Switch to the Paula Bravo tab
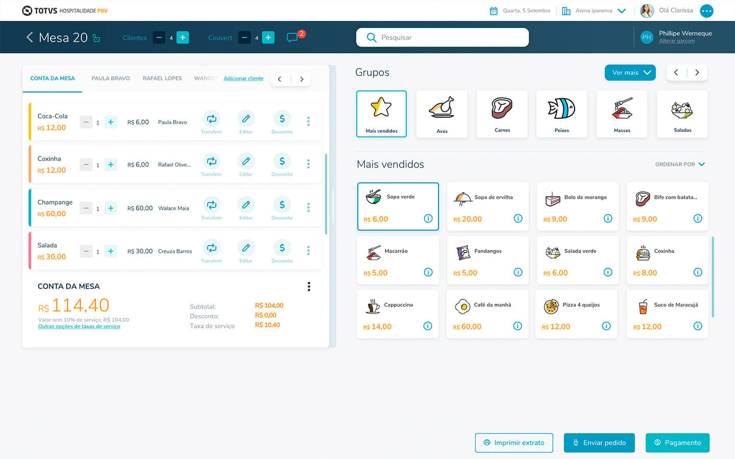Viewport: 735px width, 459px height. (110, 79)
